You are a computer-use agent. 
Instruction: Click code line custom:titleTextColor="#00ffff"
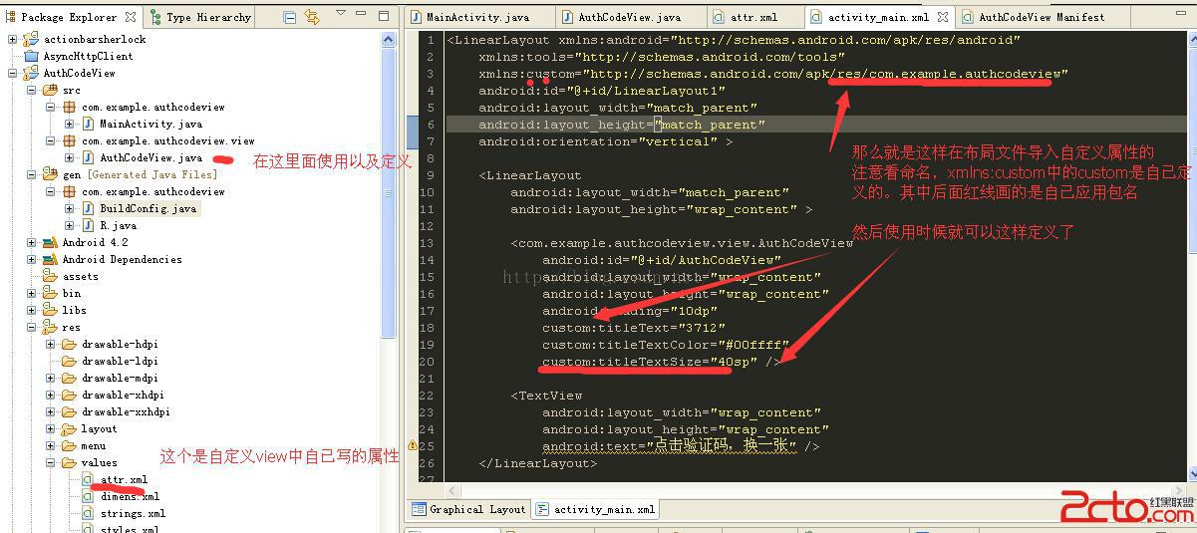point(666,344)
